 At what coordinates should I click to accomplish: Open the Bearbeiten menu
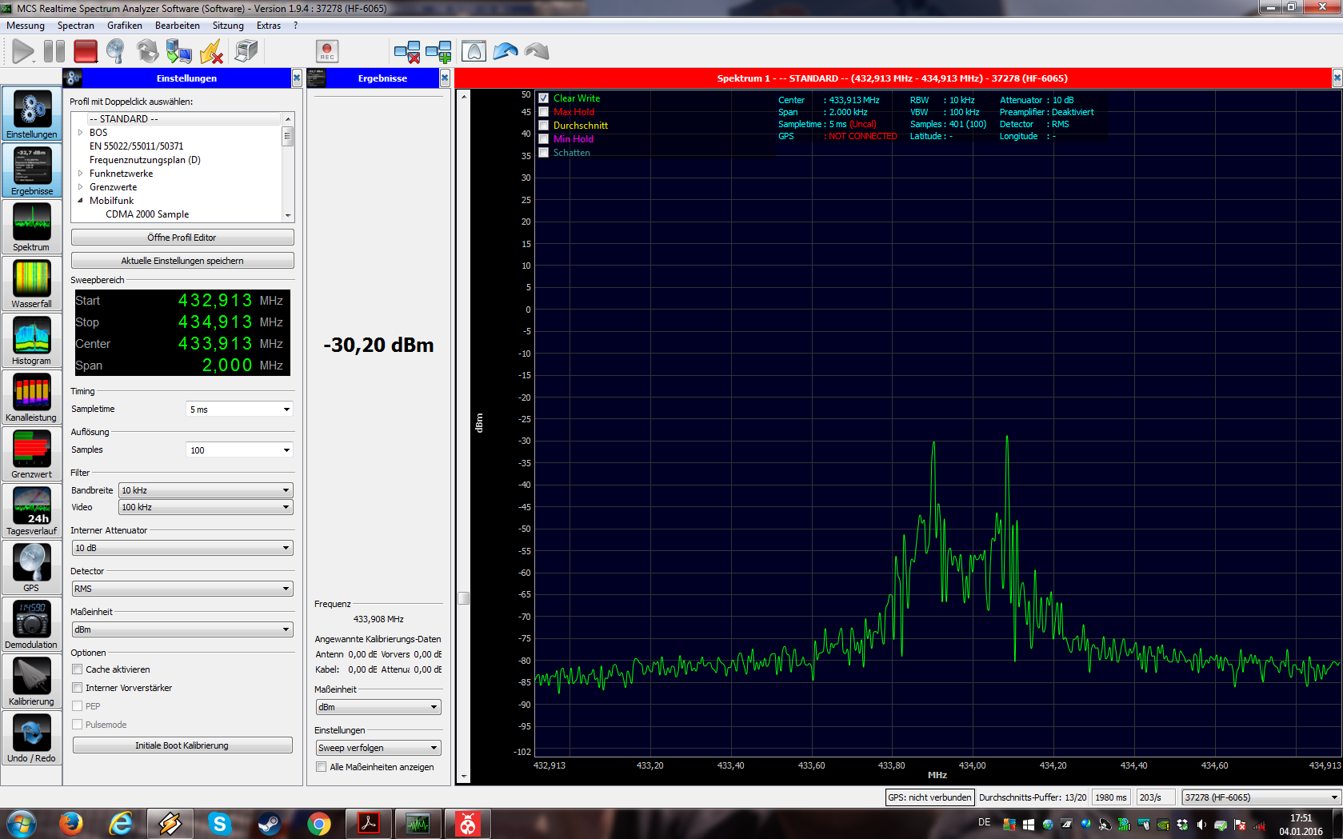[x=178, y=26]
